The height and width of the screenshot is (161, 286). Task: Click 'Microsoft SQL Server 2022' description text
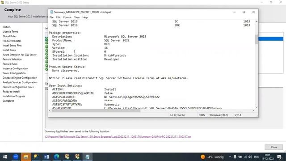coord(125,37)
